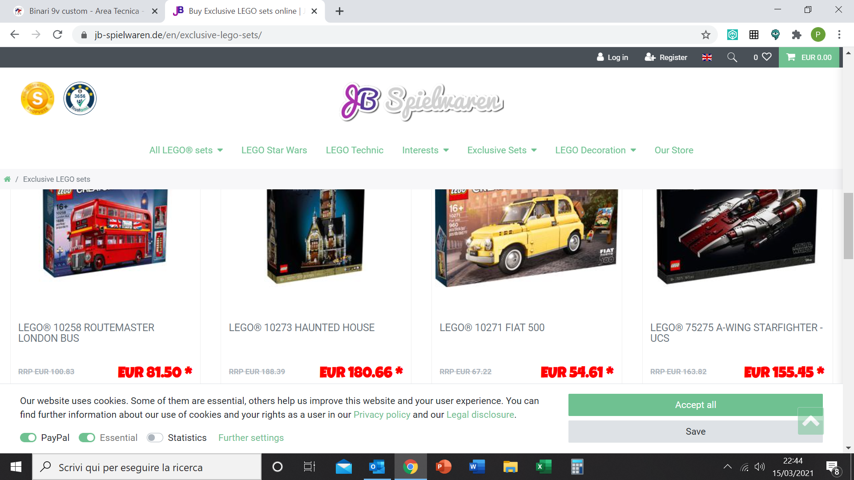The width and height of the screenshot is (854, 480).
Task: Open Outlook from the taskbar
Action: (x=377, y=467)
